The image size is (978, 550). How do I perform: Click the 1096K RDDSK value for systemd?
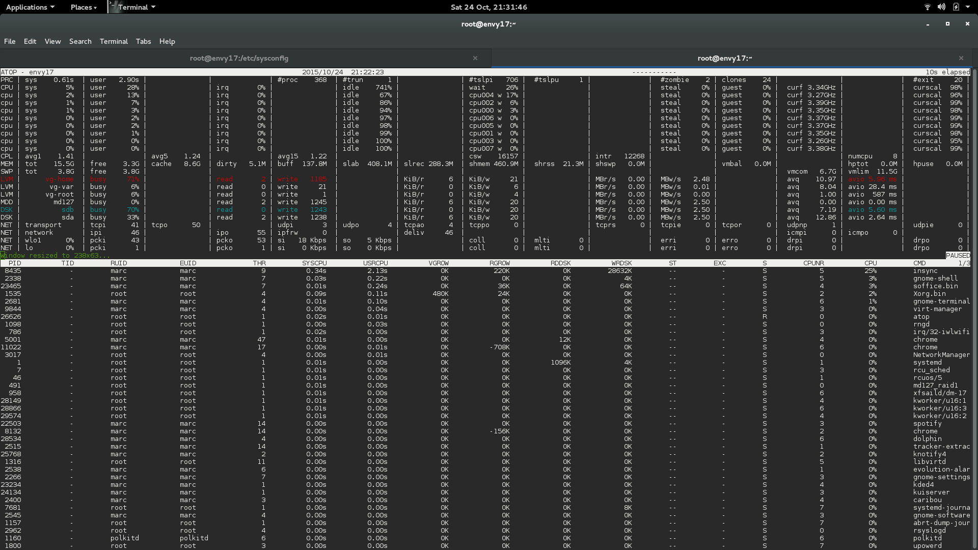[x=561, y=363]
